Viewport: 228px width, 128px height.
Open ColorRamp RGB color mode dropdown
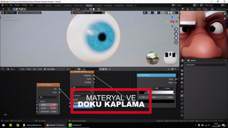159,88
